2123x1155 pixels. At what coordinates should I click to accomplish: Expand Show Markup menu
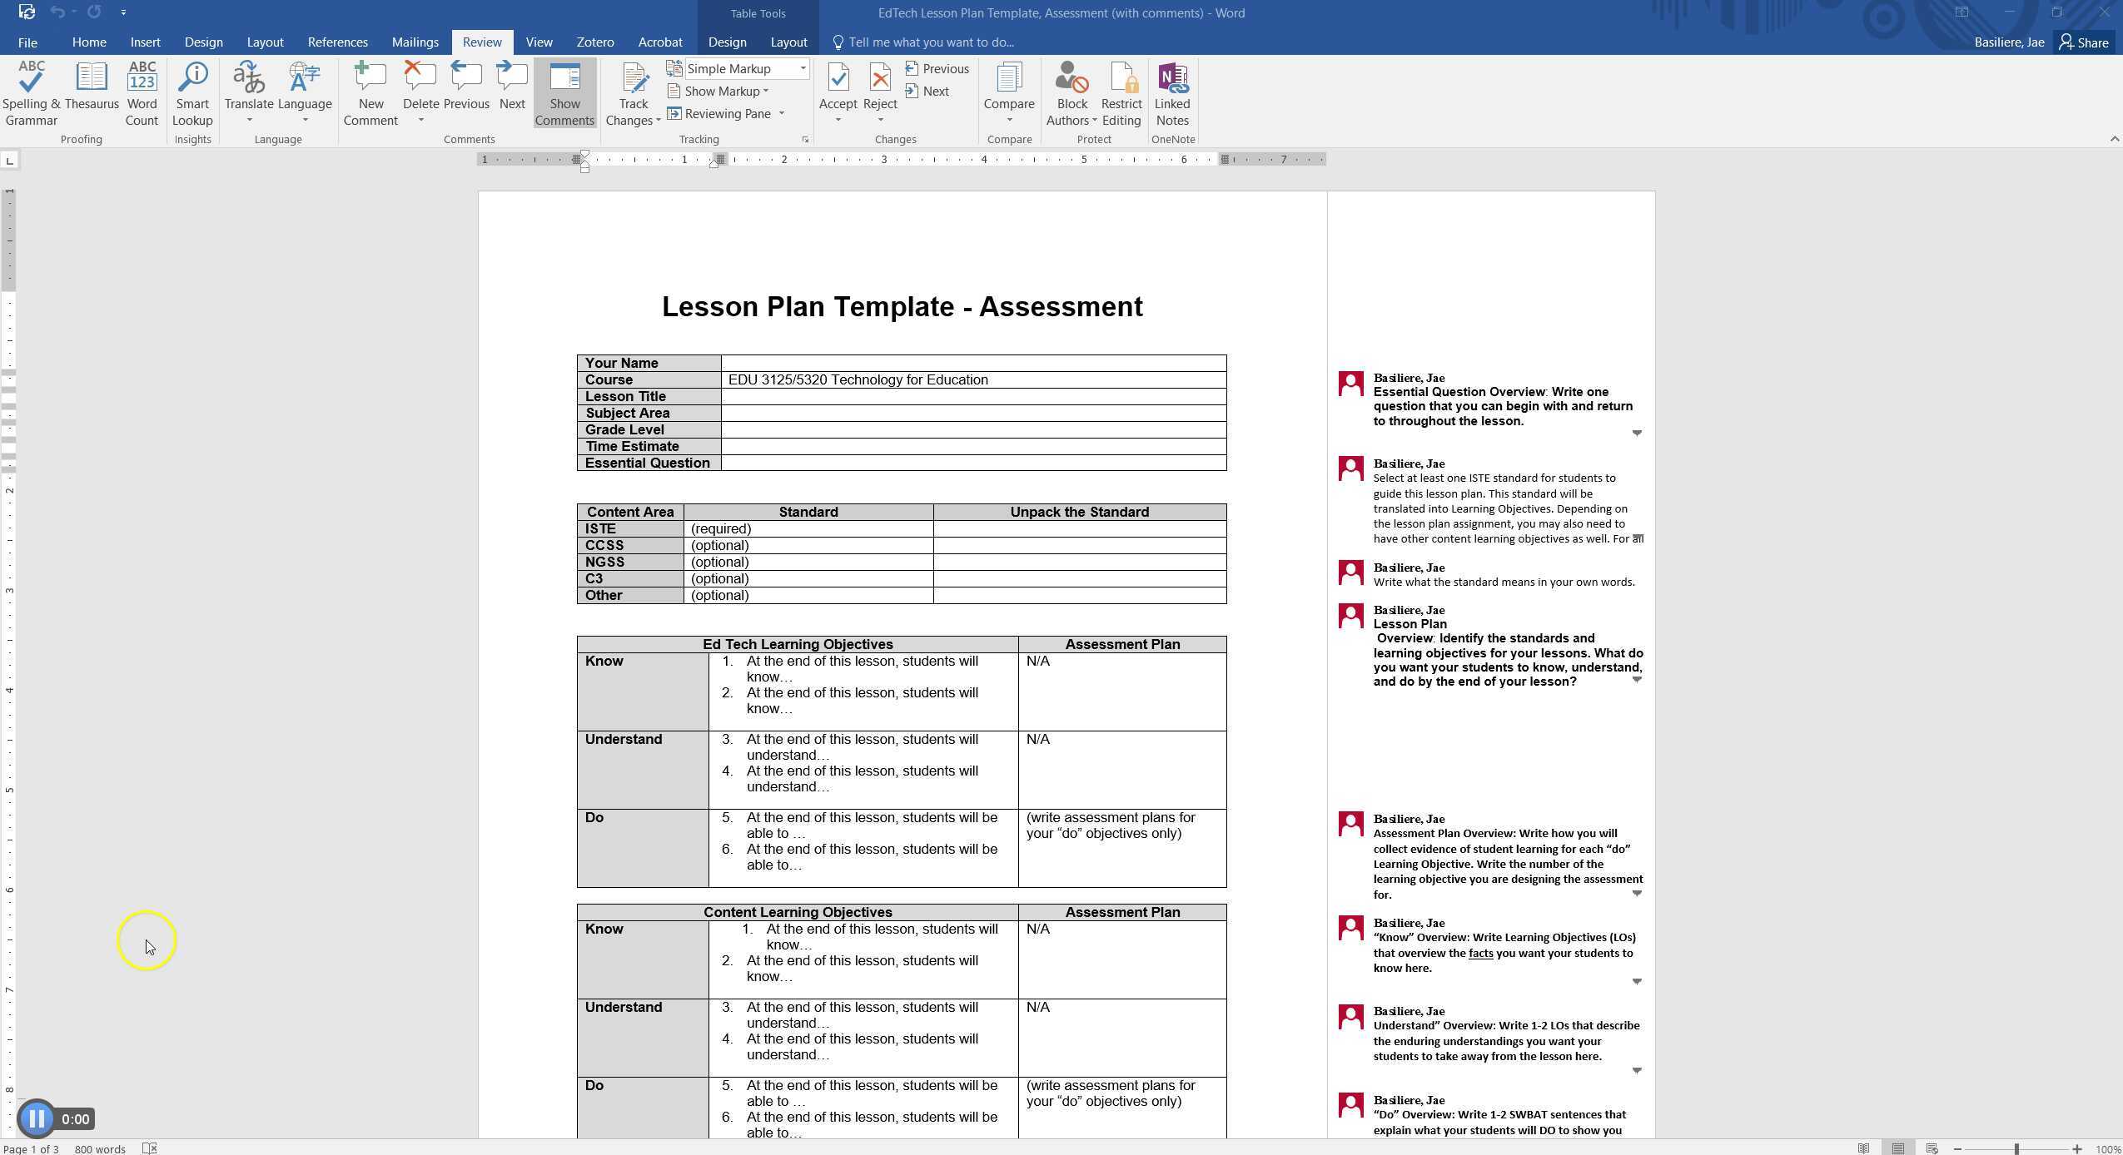point(718,91)
